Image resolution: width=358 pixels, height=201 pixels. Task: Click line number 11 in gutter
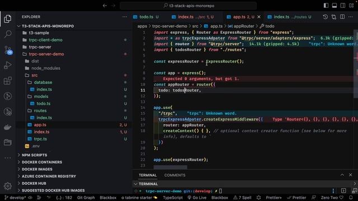143,90
